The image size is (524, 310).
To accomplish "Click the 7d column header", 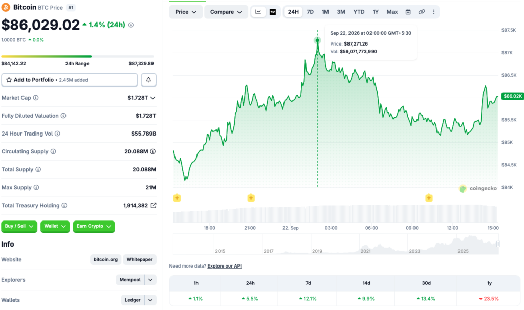I will pos(308,283).
